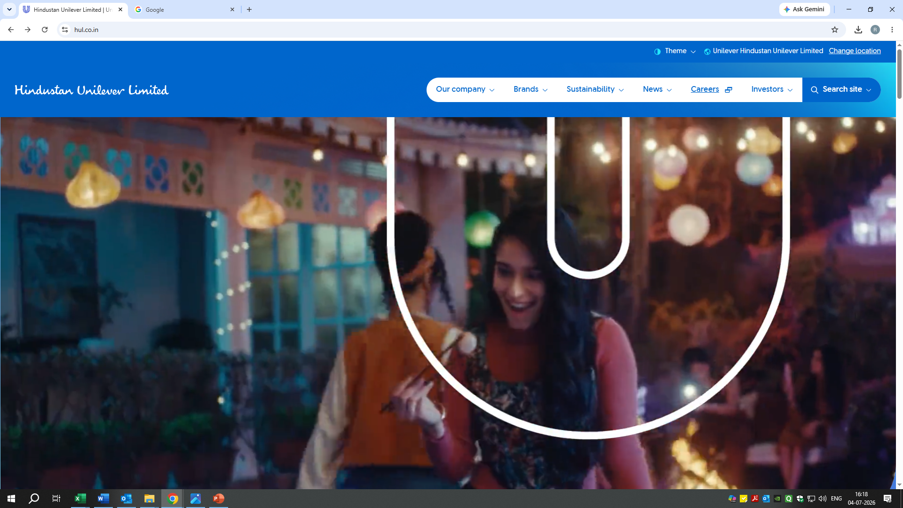
Task: Expand the Our company menu
Action: (465, 89)
